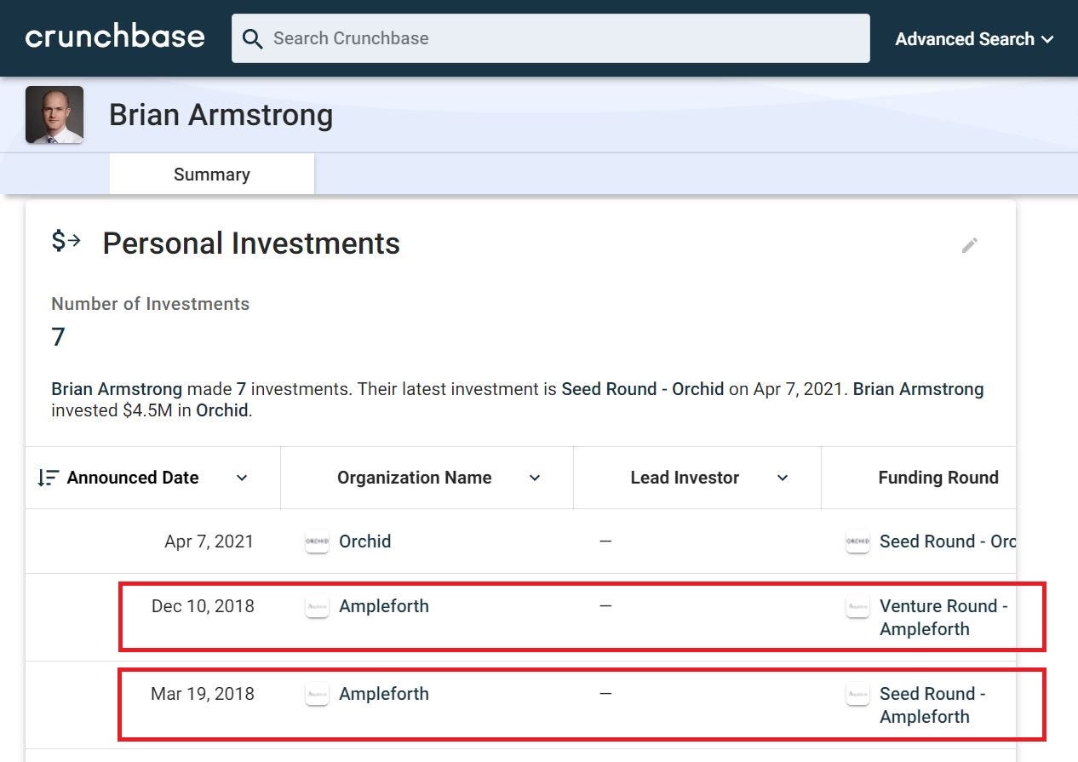Click the Lead Investor column header text

[685, 478]
